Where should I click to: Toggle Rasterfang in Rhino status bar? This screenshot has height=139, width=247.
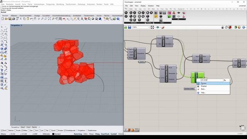point(78,134)
